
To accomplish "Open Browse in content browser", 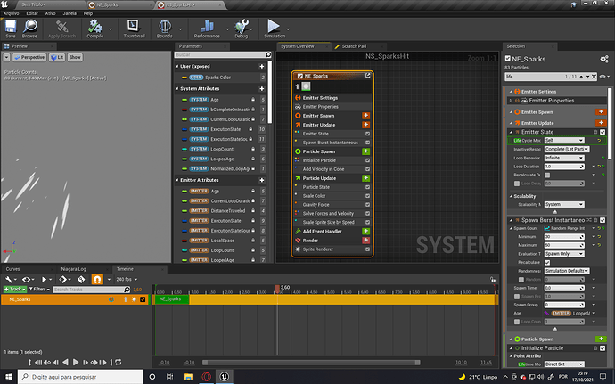I will pos(29,29).
